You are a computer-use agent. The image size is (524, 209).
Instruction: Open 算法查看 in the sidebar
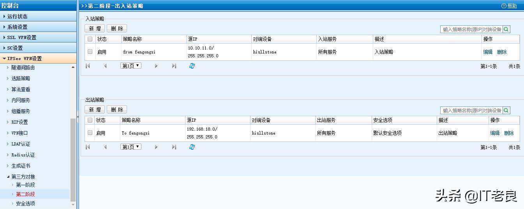(x=21, y=89)
